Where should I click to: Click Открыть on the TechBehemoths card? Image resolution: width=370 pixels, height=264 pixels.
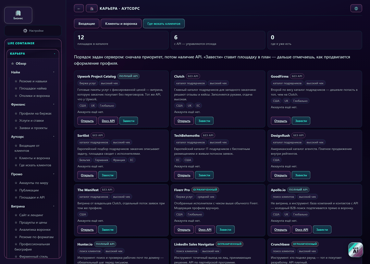184,175
